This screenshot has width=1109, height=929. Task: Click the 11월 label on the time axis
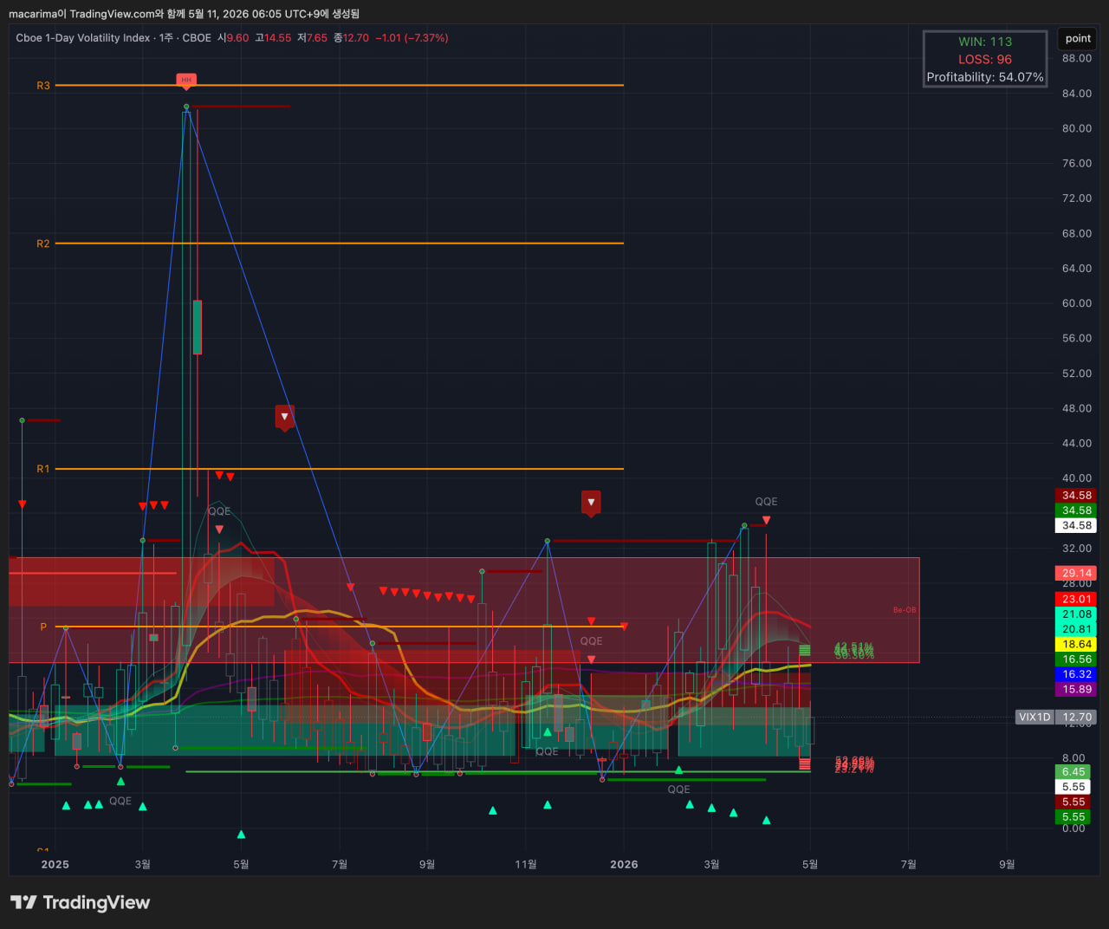526,864
